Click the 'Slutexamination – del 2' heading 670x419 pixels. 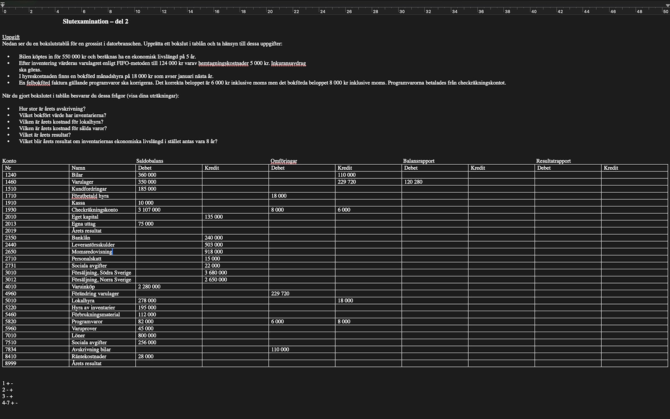(x=95, y=21)
